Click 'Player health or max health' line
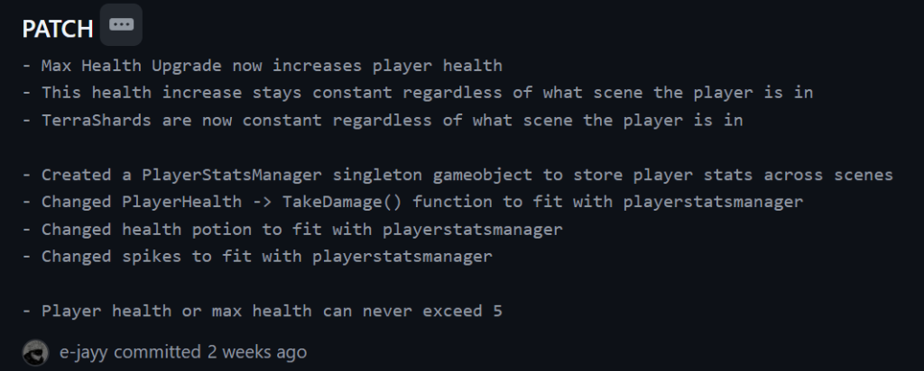924x371 pixels. [263, 311]
